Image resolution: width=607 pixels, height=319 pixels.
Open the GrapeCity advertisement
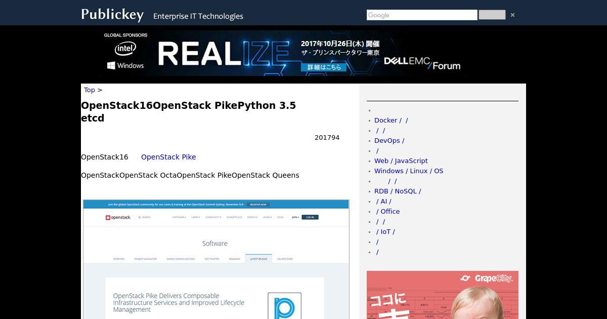coord(443,295)
